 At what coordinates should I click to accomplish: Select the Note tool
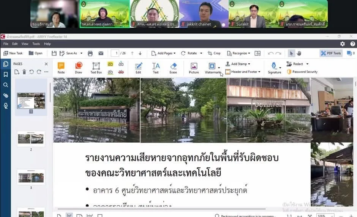point(61,68)
